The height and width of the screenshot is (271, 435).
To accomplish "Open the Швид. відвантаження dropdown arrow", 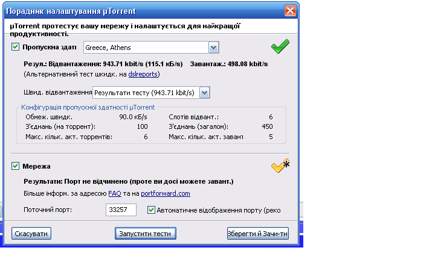I will point(204,93).
